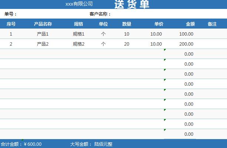Viewport: 227px width, 148px height.
Task: Click the 客户名称 field label
Action: coord(100,14)
